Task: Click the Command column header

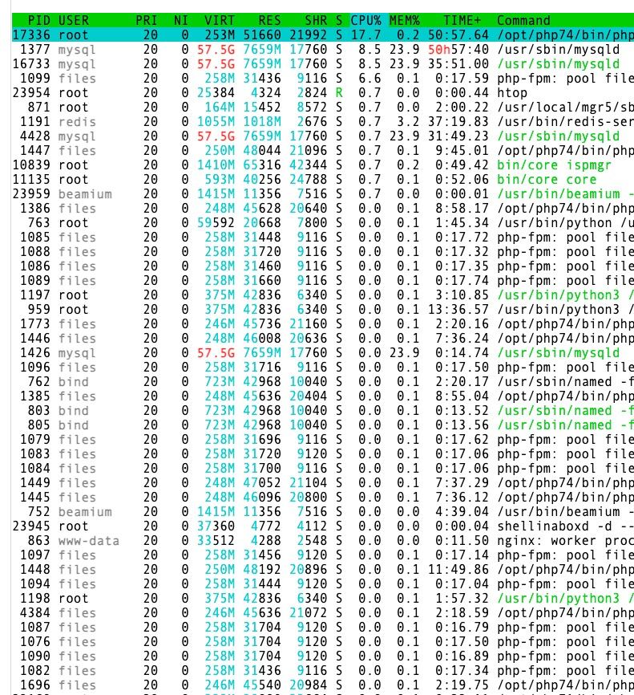Action: click(523, 20)
